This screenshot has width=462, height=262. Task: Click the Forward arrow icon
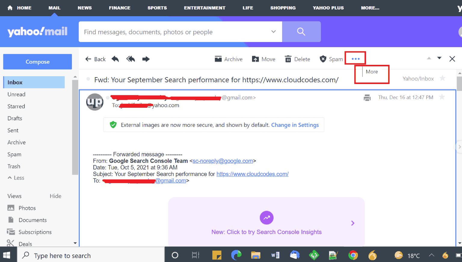coord(146,59)
